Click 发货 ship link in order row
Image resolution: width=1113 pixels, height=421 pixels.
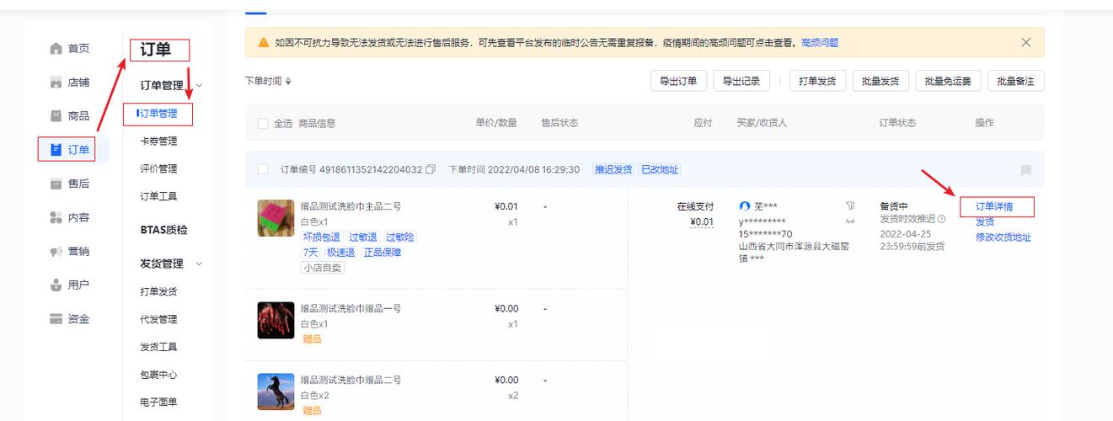pos(985,221)
